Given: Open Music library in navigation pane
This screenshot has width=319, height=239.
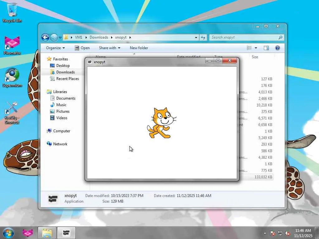Looking at the screenshot, I should [x=61, y=105].
